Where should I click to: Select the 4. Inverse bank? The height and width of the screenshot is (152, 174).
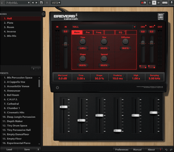tap(21, 32)
